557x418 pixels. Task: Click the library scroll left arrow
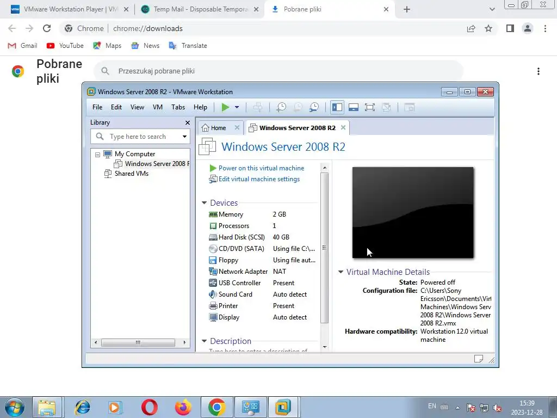click(x=96, y=343)
